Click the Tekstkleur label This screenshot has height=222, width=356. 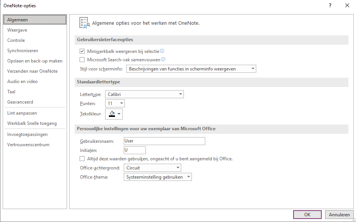pos(91,114)
